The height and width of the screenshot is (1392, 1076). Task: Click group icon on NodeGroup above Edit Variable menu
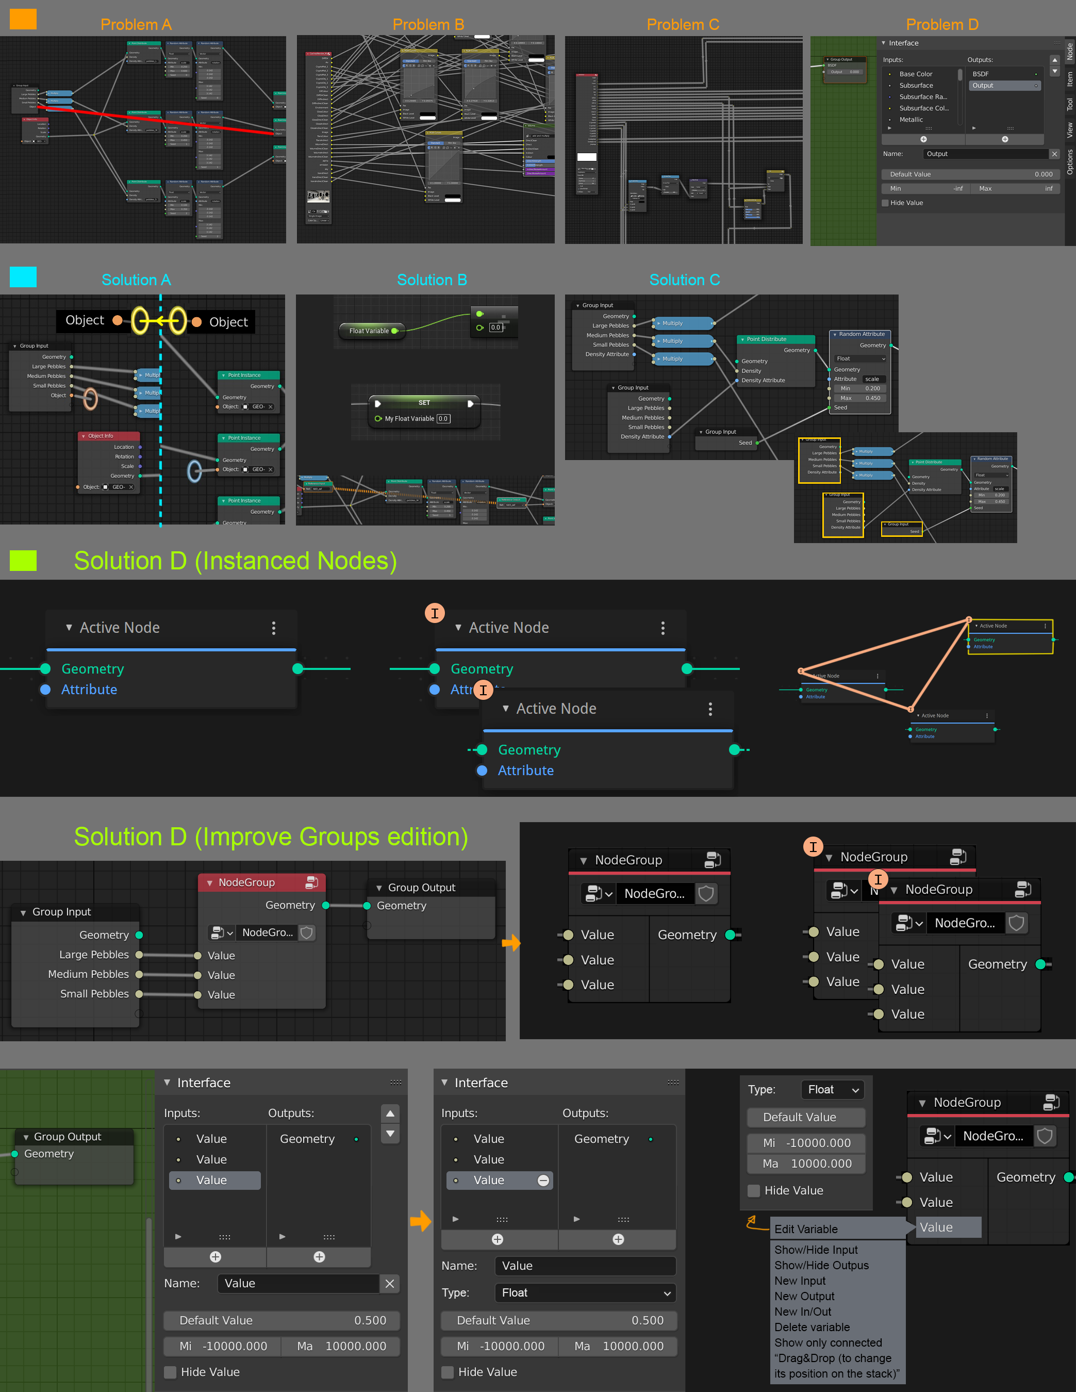pos(1052,1102)
